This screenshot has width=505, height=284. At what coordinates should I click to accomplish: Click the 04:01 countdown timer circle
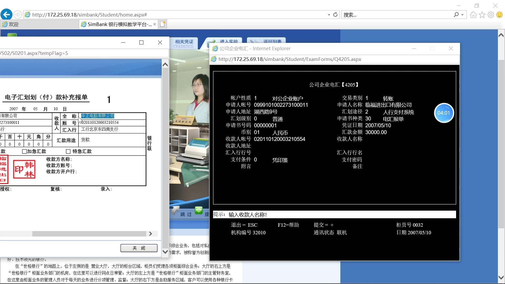[444, 113]
